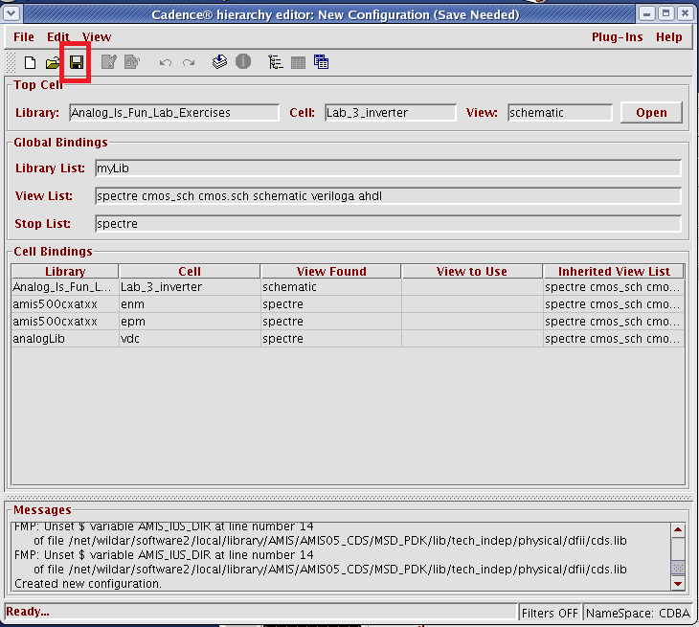
Task: Click the Ready... status text
Action: coord(28,612)
